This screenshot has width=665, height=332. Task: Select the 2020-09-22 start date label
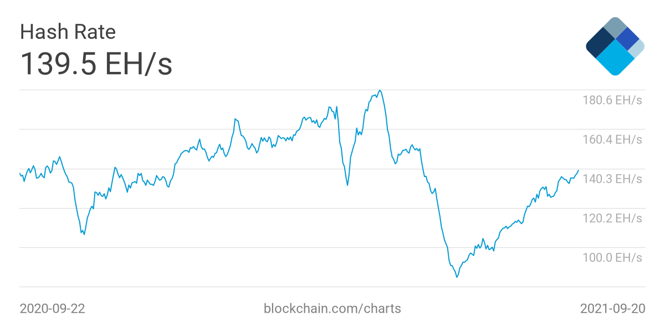(52, 308)
